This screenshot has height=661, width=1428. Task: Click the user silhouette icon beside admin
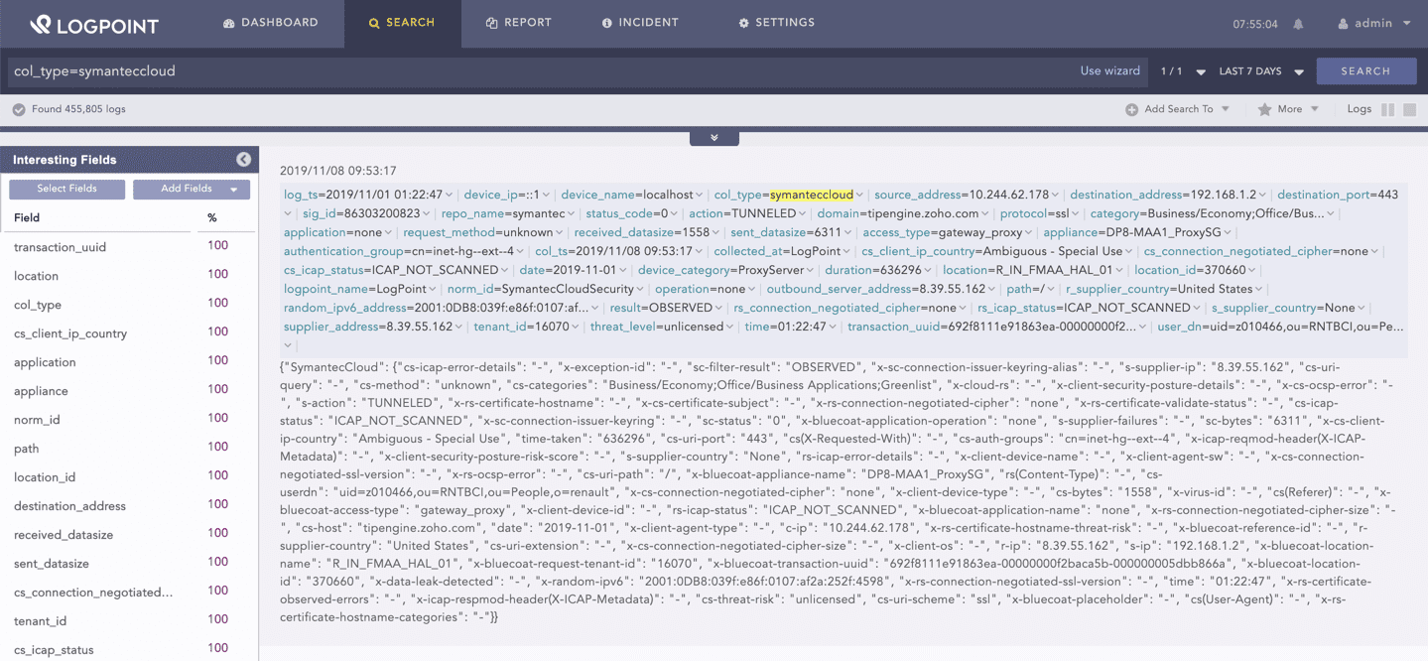pos(1345,22)
